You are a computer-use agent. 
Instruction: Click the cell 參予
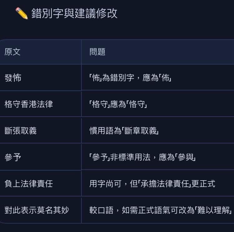[13, 157]
